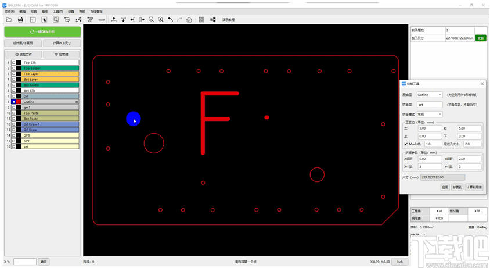
Task: Open the 编辑 menu
Action: point(23,12)
